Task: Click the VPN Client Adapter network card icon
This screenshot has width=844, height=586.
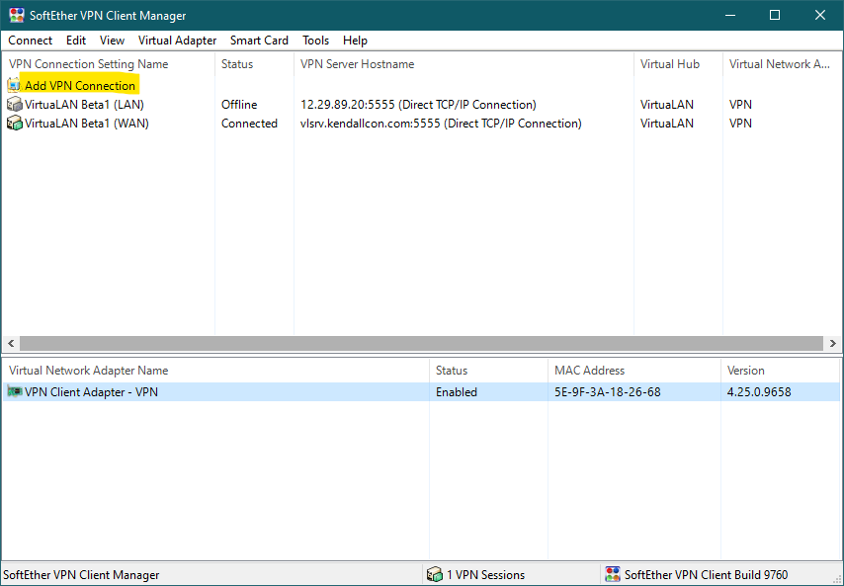Action: click(x=14, y=392)
